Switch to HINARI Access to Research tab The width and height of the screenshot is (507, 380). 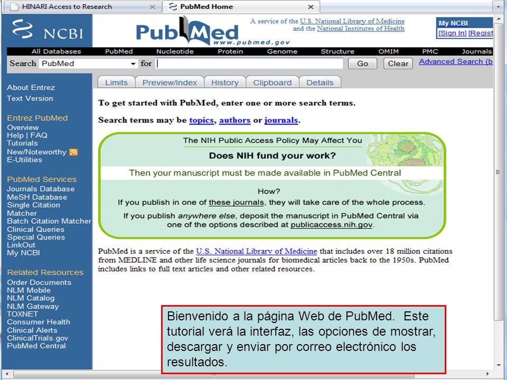pos(67,7)
